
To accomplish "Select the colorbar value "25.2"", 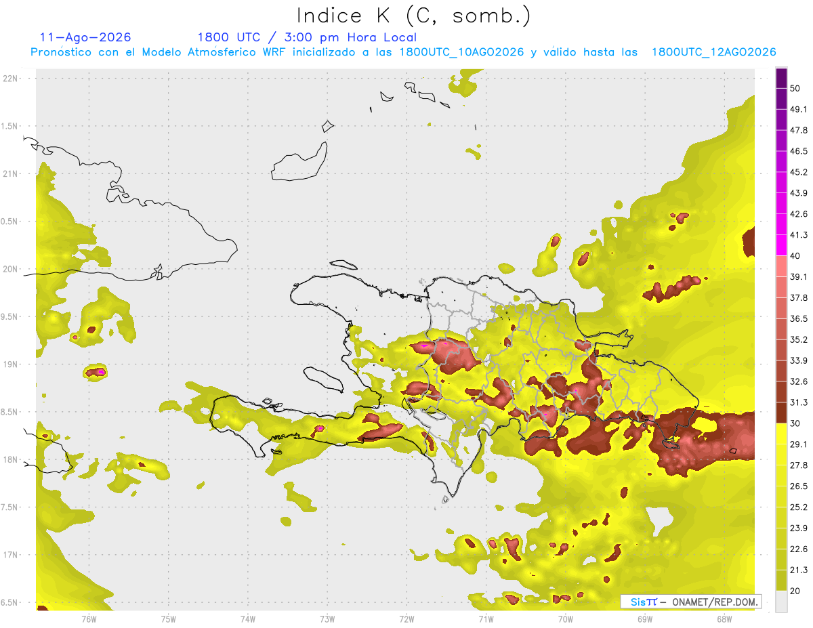I will coord(798,507).
